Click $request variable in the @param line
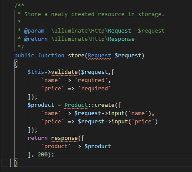 tap(151, 31)
